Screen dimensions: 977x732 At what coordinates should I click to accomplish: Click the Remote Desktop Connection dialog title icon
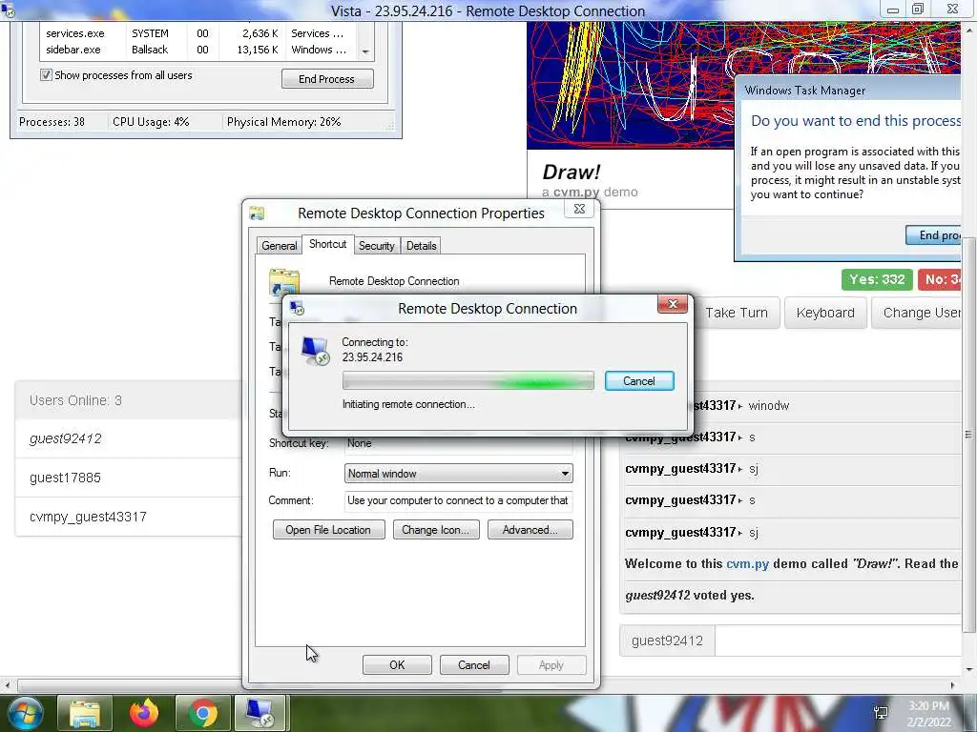tap(298, 308)
